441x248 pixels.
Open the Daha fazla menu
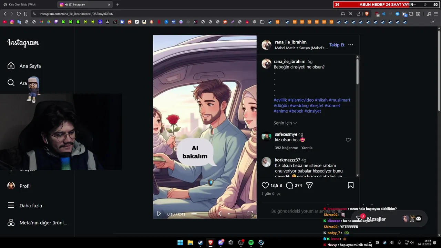25,206
